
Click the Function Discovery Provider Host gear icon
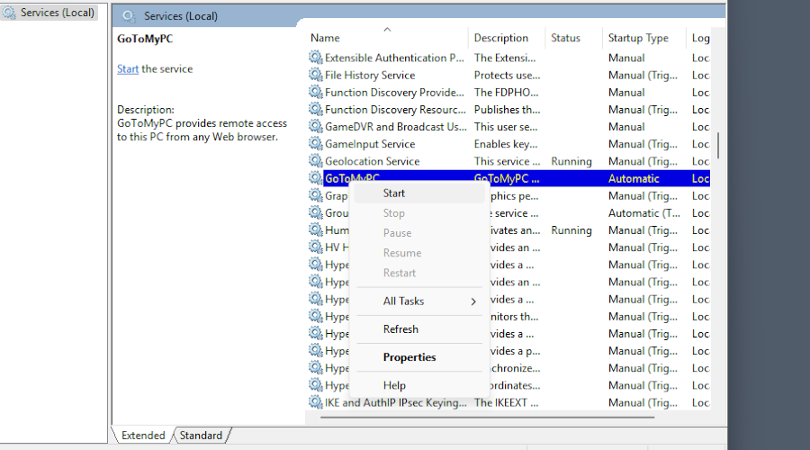click(x=316, y=92)
